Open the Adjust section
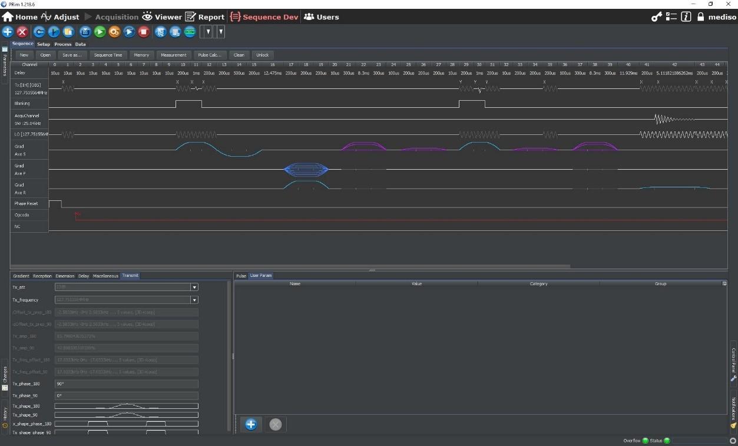738x446 pixels. (60, 17)
